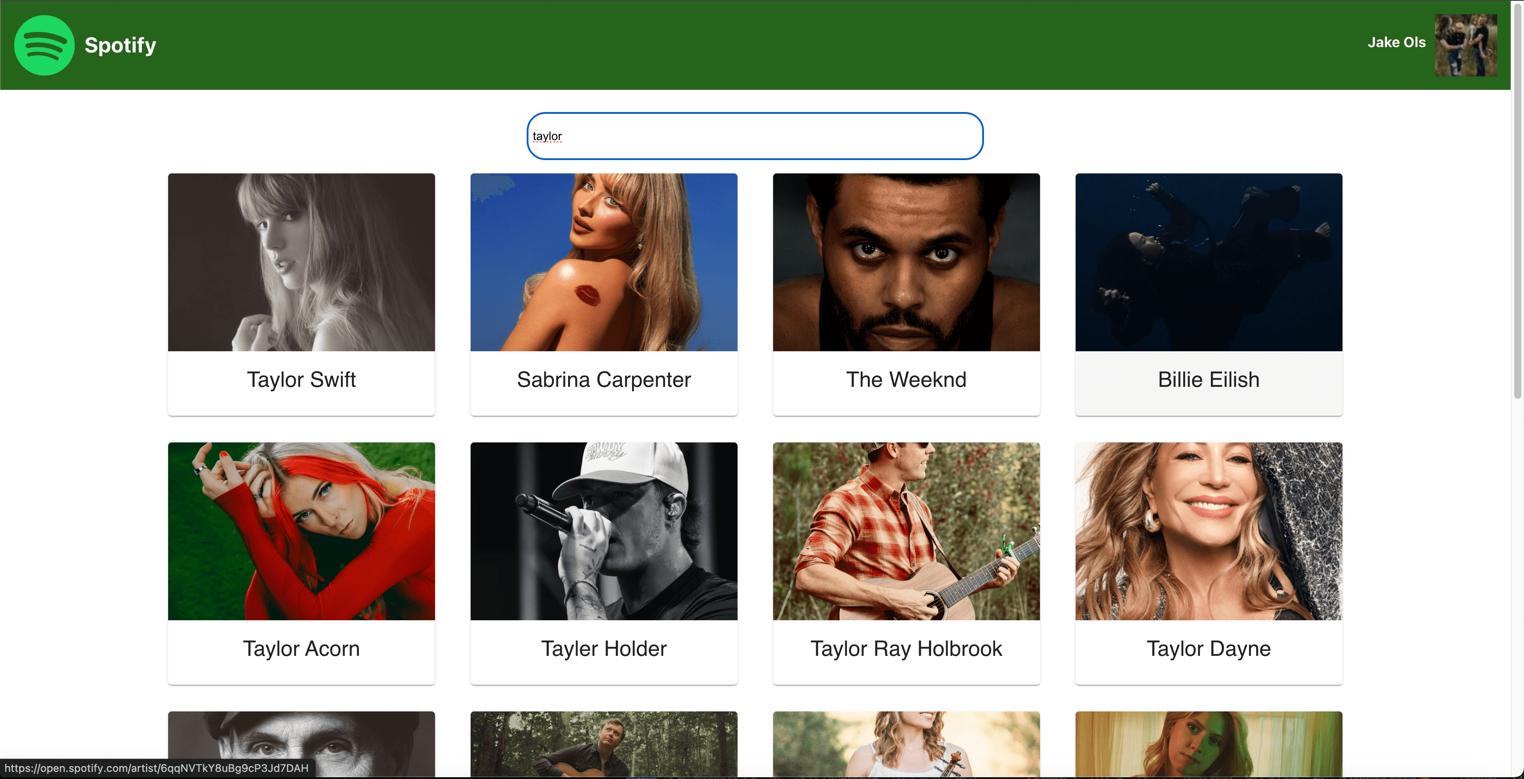Open the man with cap black-and-white photo card

tap(301, 743)
